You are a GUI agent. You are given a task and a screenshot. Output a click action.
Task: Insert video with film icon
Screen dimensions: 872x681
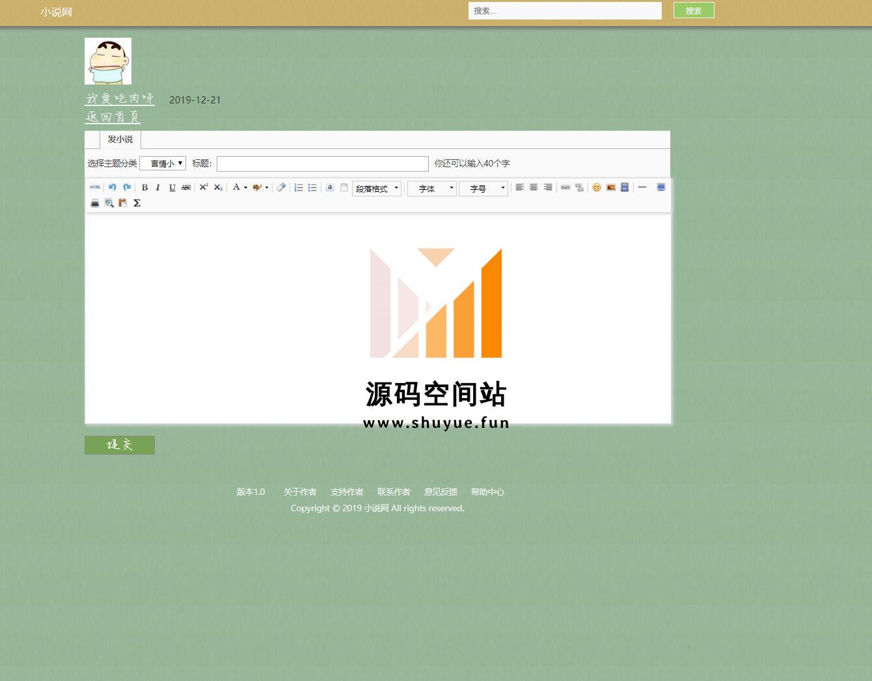[625, 187]
